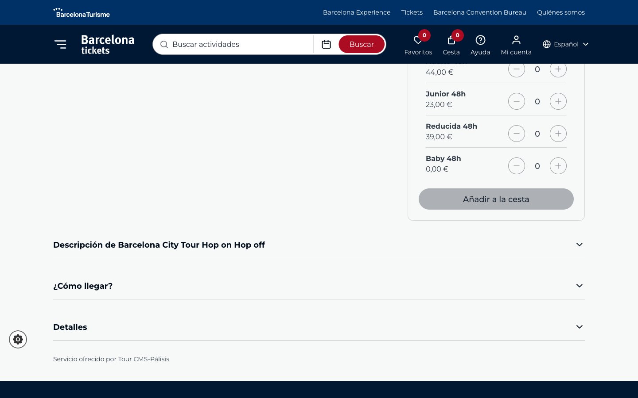Increase Junior 48h ticket quantity

[x=558, y=101]
